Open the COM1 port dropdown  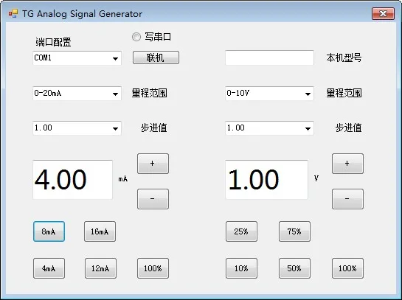pyautogui.click(x=115, y=58)
